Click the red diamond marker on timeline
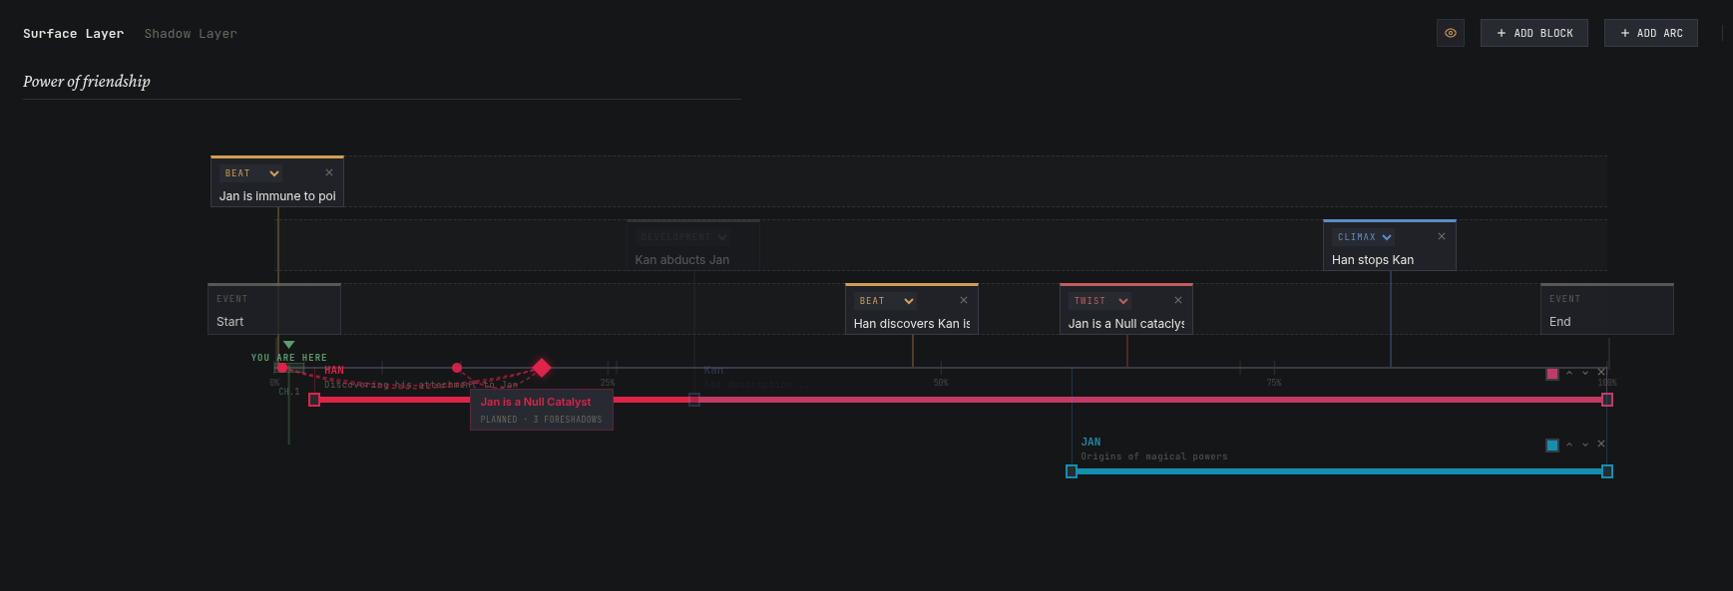1733x591 pixels. click(542, 368)
